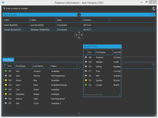Open the Active Calls panel dropdown arrow
This screenshot has height=118, width=158.
click(151, 14)
